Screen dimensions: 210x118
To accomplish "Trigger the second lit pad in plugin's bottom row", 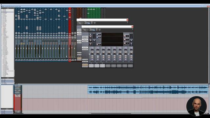I will click(x=97, y=66).
